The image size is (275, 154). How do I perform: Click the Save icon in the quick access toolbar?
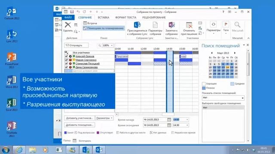[x=72, y=12]
